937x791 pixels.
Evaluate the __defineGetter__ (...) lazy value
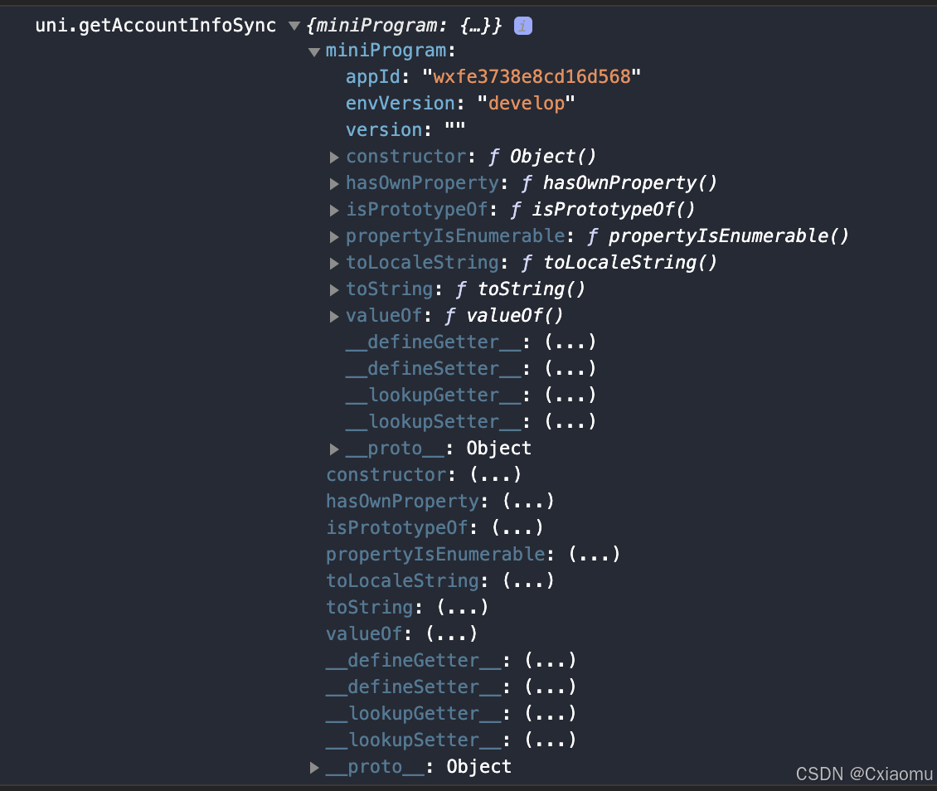570,342
